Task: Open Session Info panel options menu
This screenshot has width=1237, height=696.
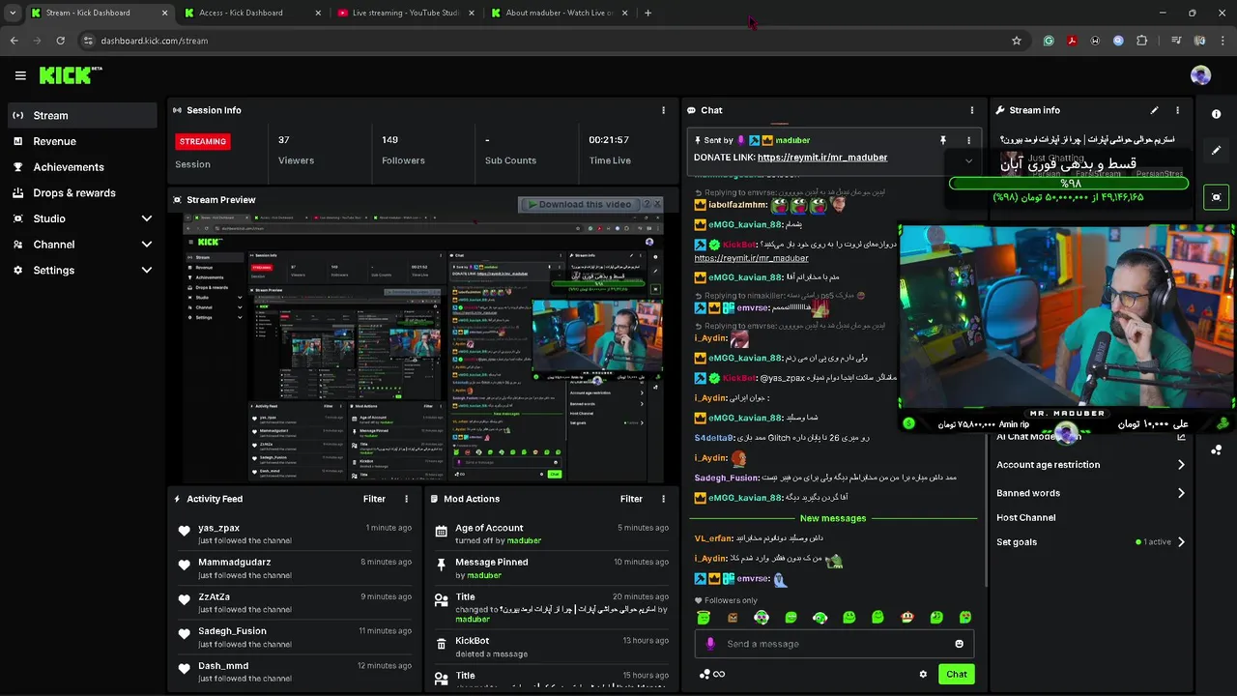Action: [663, 110]
